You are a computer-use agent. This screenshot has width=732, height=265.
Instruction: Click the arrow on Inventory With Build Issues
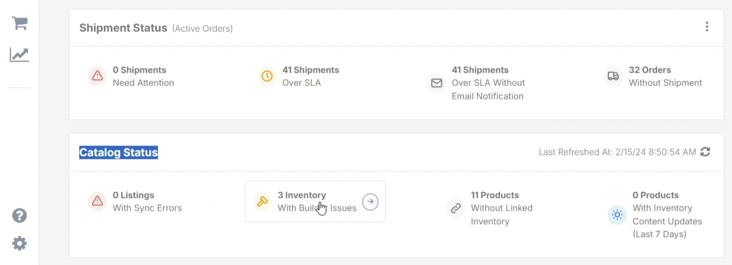(x=370, y=202)
